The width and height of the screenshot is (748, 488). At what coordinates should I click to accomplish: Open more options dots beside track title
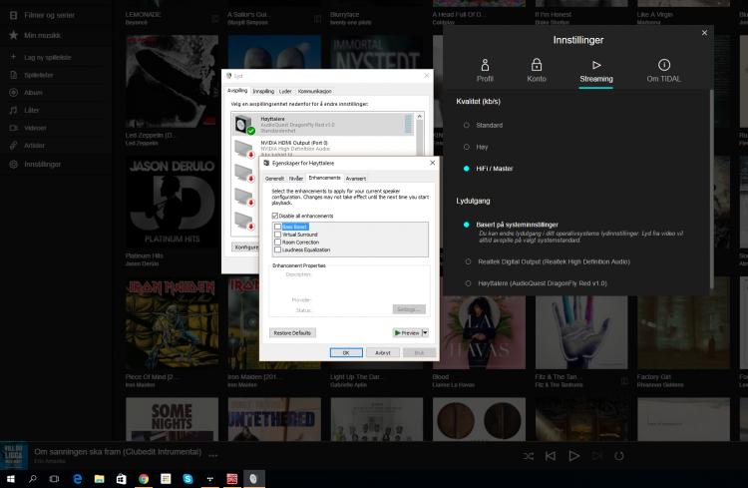pos(212,455)
